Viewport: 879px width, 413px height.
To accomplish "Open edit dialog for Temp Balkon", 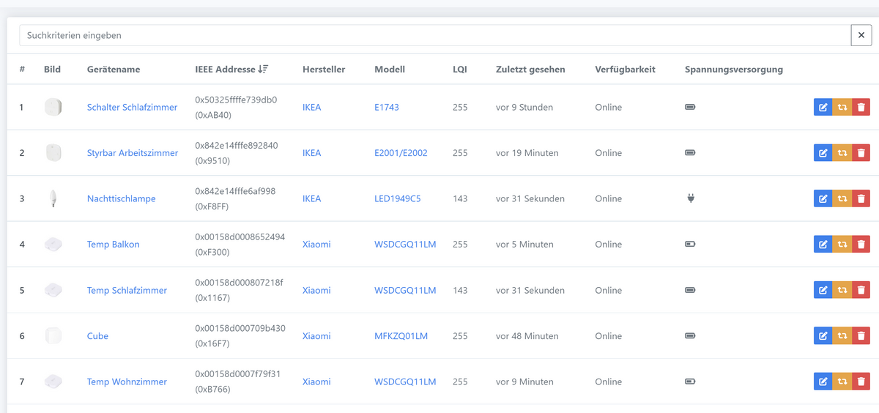I will click(x=823, y=245).
